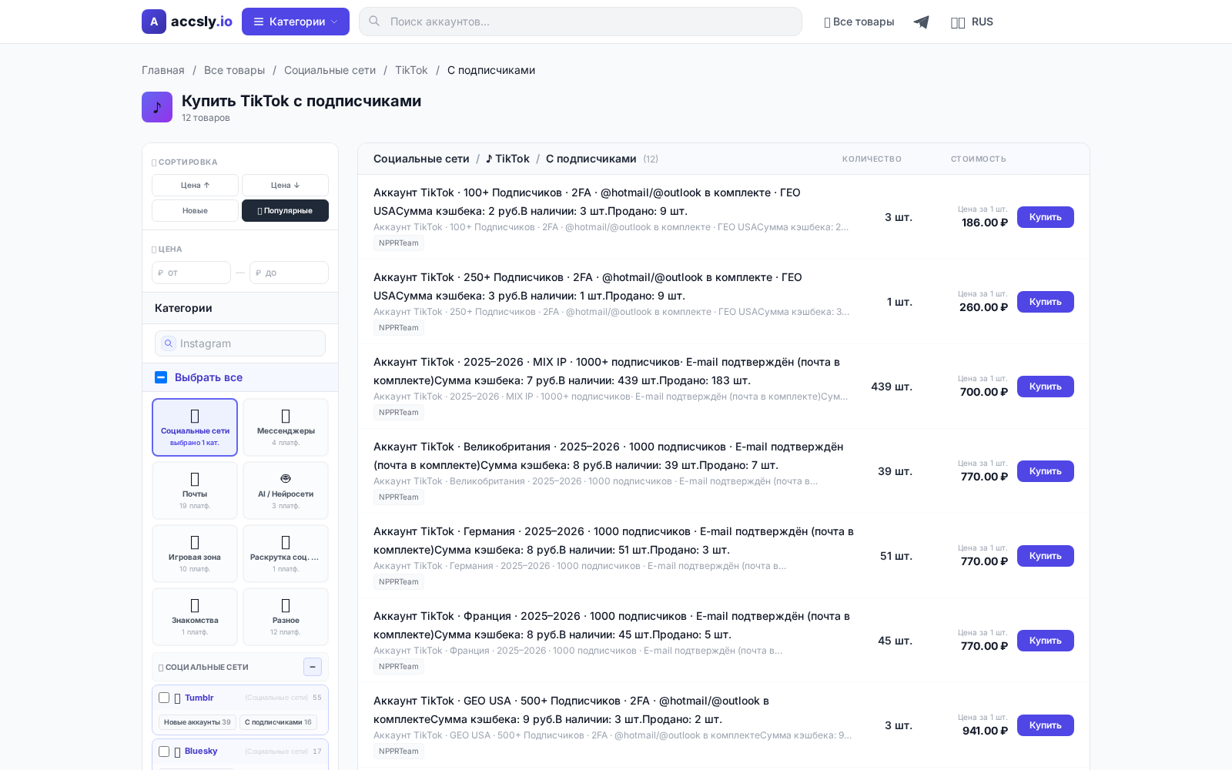This screenshot has height=770, width=1232.
Task: Check the Bluesky checkbox
Action: point(164,752)
